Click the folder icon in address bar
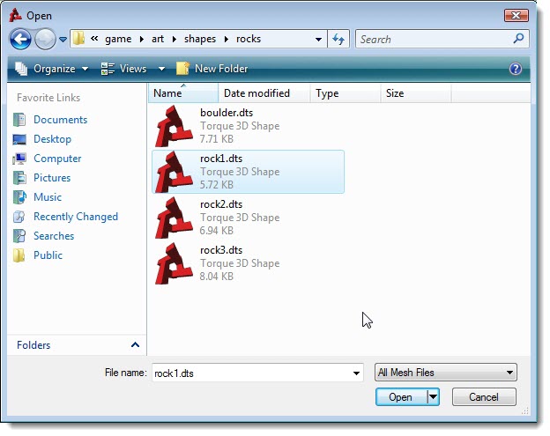The width and height of the screenshot is (550, 436). click(x=79, y=39)
